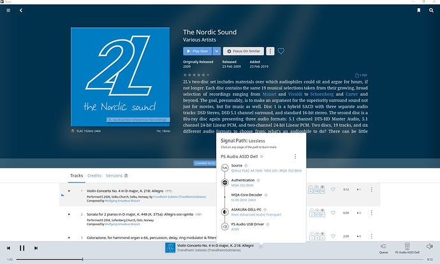
Task: Open the Queue
Action: (x=384, y=248)
